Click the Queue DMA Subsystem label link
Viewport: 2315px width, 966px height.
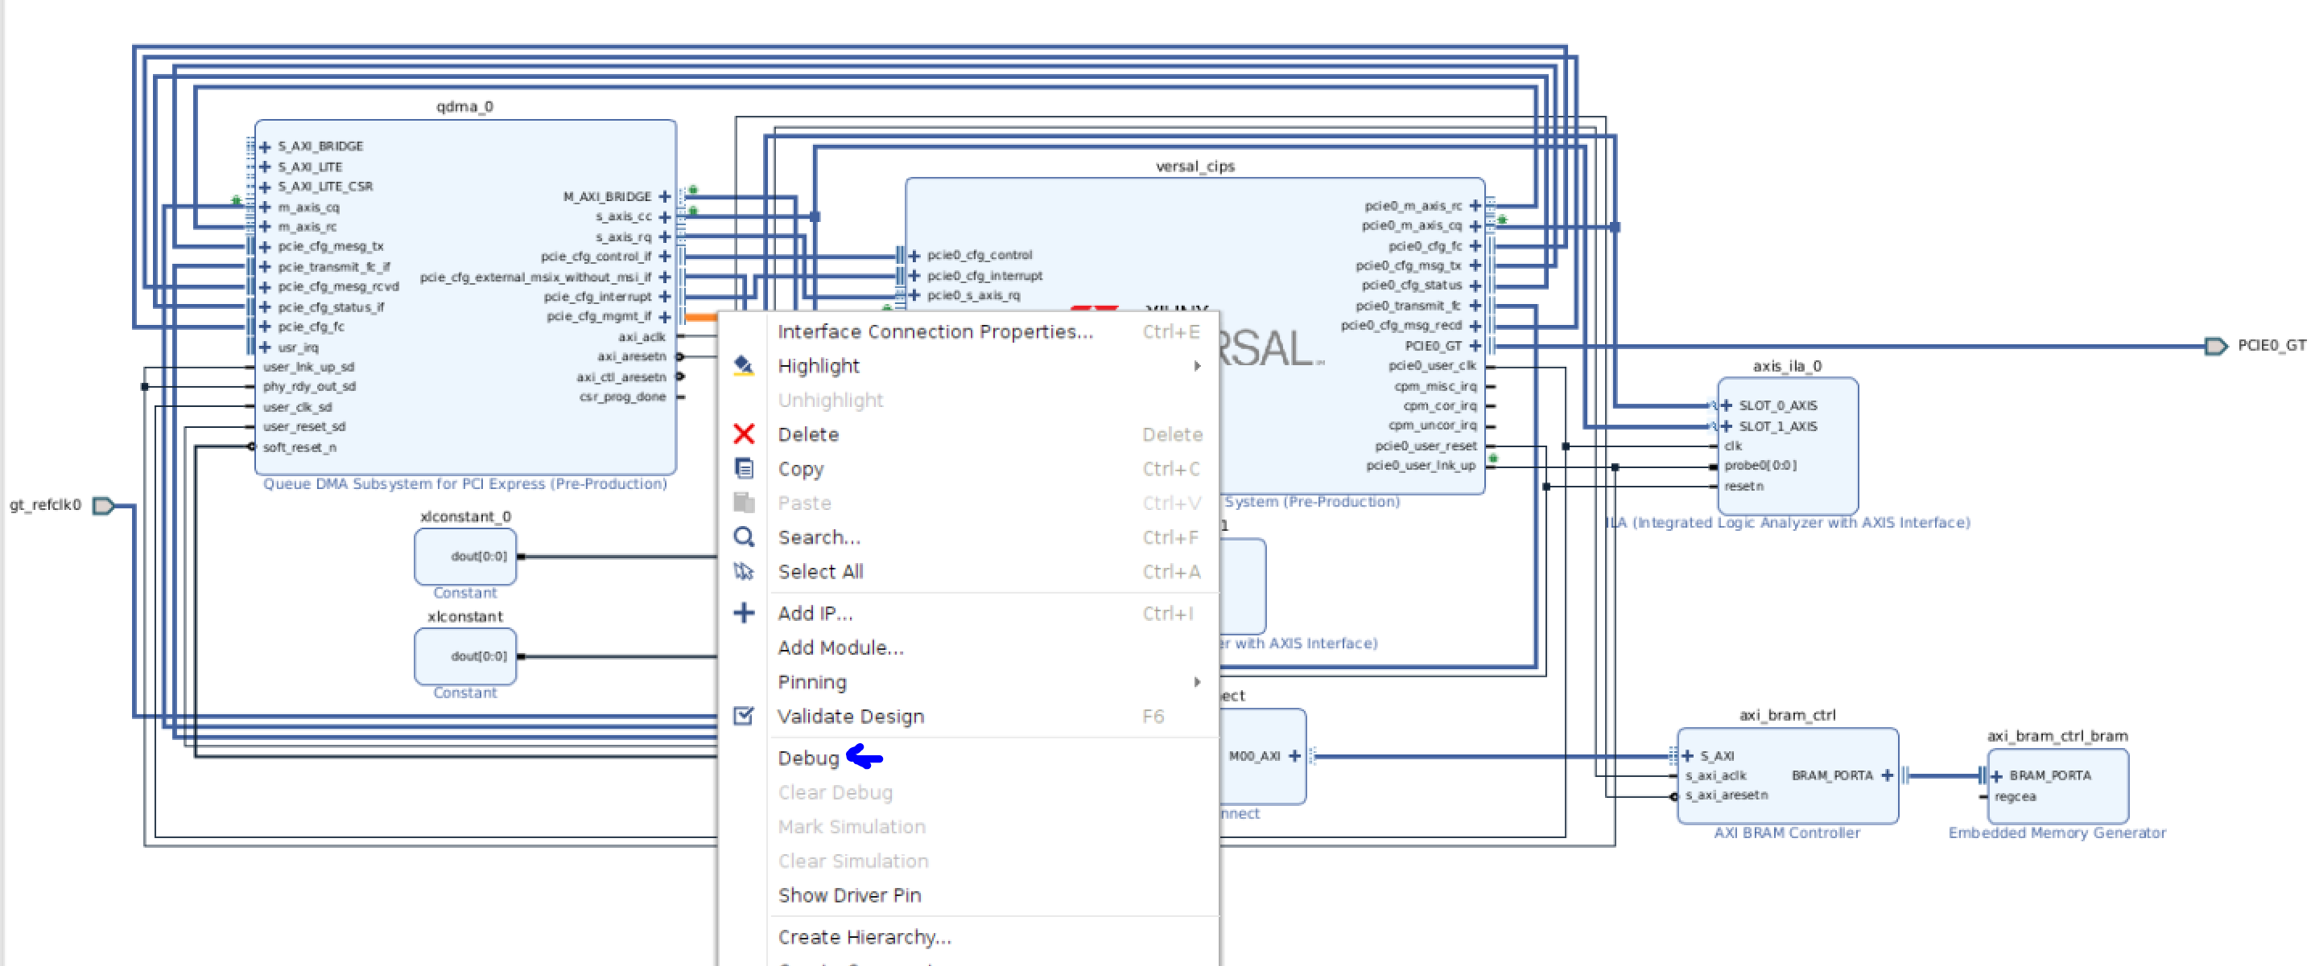(465, 483)
